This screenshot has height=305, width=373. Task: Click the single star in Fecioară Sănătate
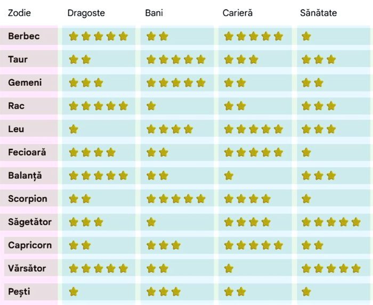pos(306,152)
